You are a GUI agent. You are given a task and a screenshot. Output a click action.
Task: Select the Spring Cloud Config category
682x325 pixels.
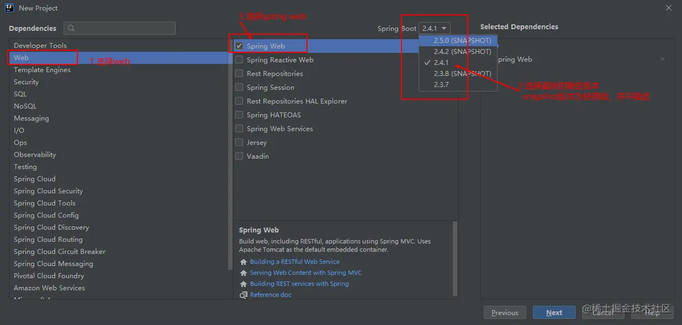[x=119, y=215]
